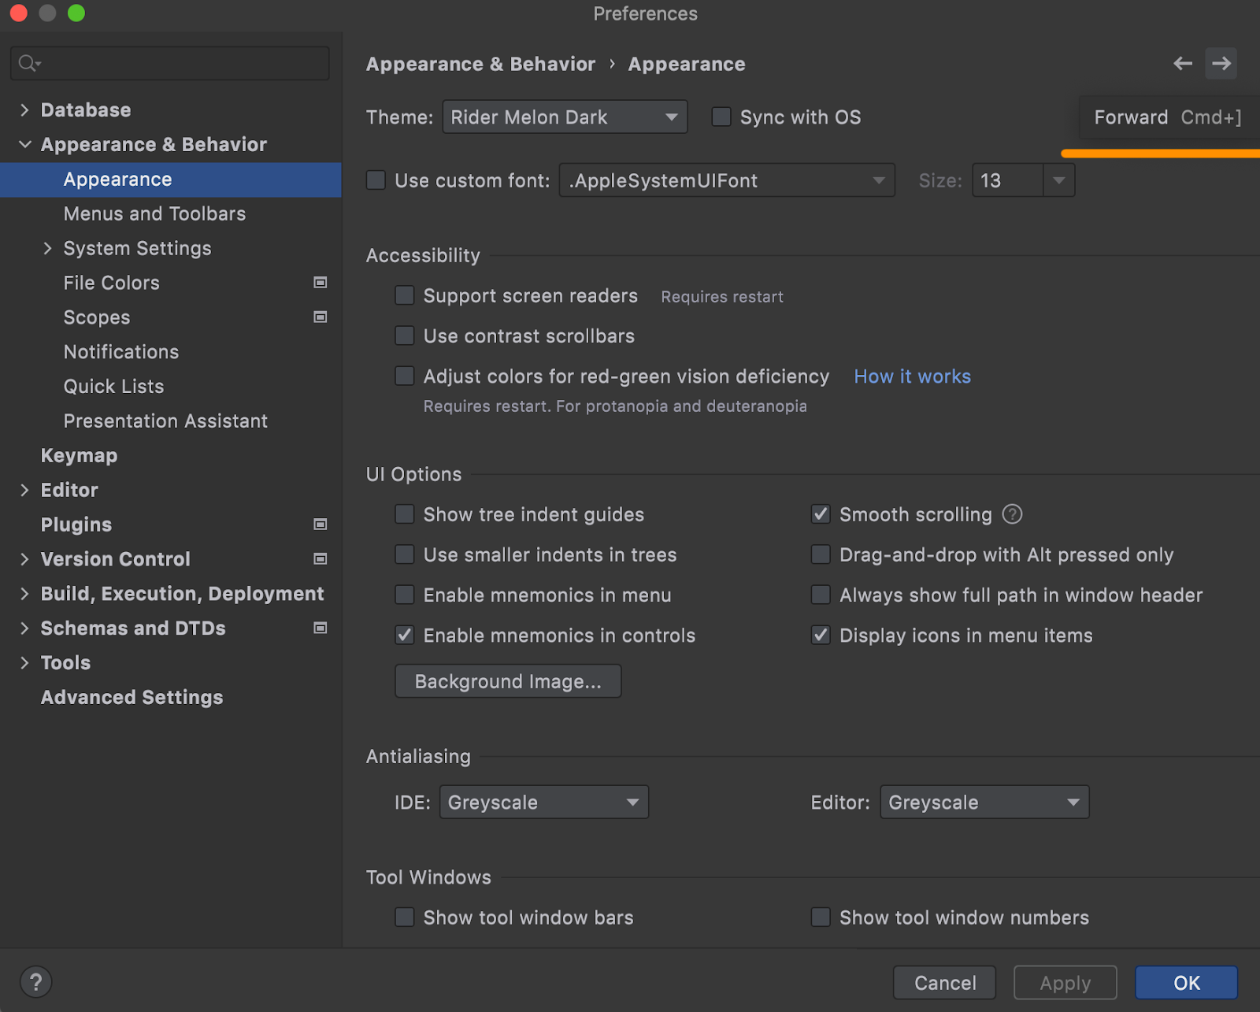The height and width of the screenshot is (1012, 1260).
Task: Disable Smooth scrolling checkbox
Action: [x=821, y=514]
